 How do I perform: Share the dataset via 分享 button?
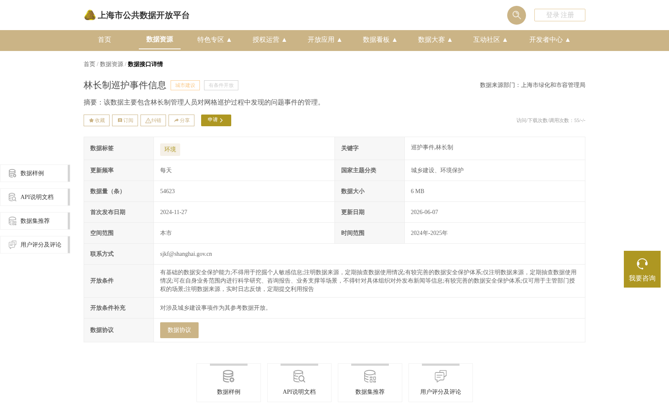point(181,120)
